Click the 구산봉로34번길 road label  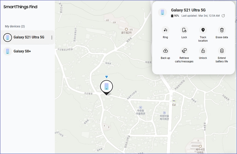tap(65, 49)
